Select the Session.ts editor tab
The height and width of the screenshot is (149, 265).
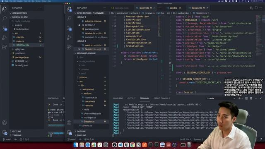click(x=198, y=8)
